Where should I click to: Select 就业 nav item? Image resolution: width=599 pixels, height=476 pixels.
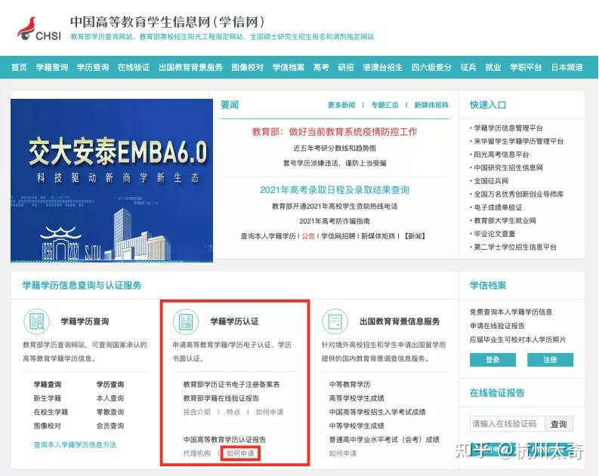492,67
